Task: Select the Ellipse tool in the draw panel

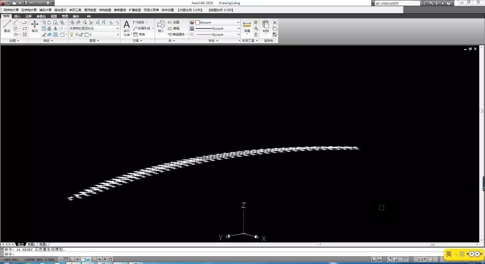Action: [x=16, y=34]
